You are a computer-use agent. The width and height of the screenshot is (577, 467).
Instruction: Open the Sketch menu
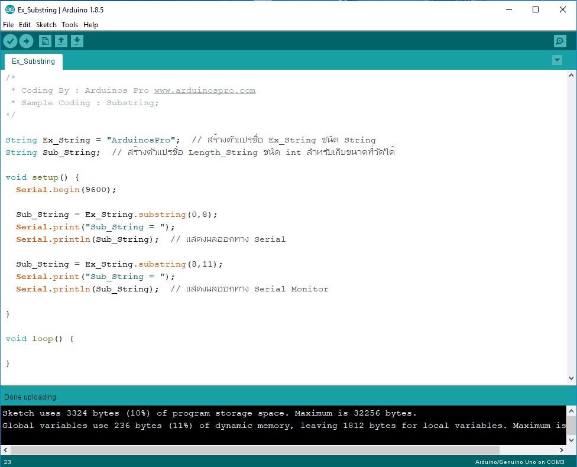[46, 25]
